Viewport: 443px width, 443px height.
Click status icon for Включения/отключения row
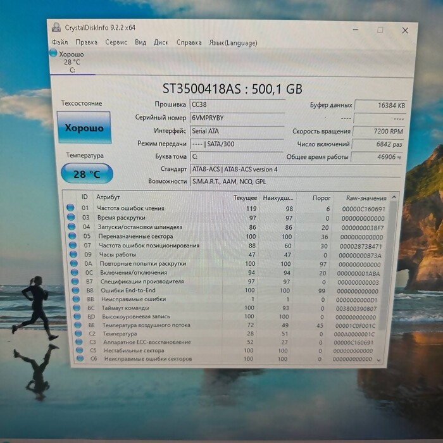[74, 272]
